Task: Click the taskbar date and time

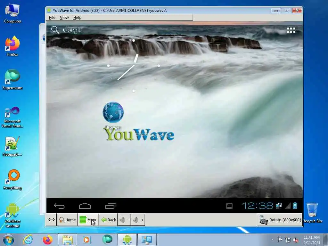Action: 312,240
